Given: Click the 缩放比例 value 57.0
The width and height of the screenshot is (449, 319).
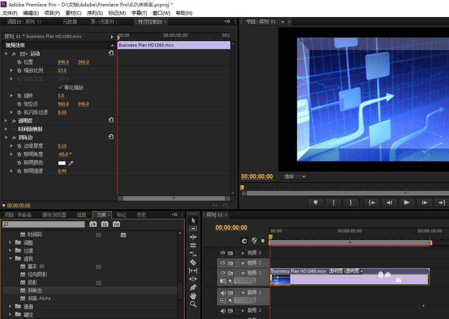Looking at the screenshot, I should [62, 70].
